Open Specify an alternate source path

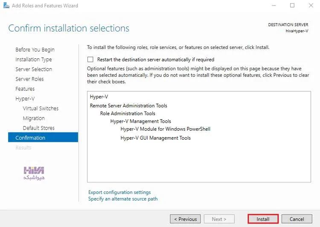(x=123, y=198)
